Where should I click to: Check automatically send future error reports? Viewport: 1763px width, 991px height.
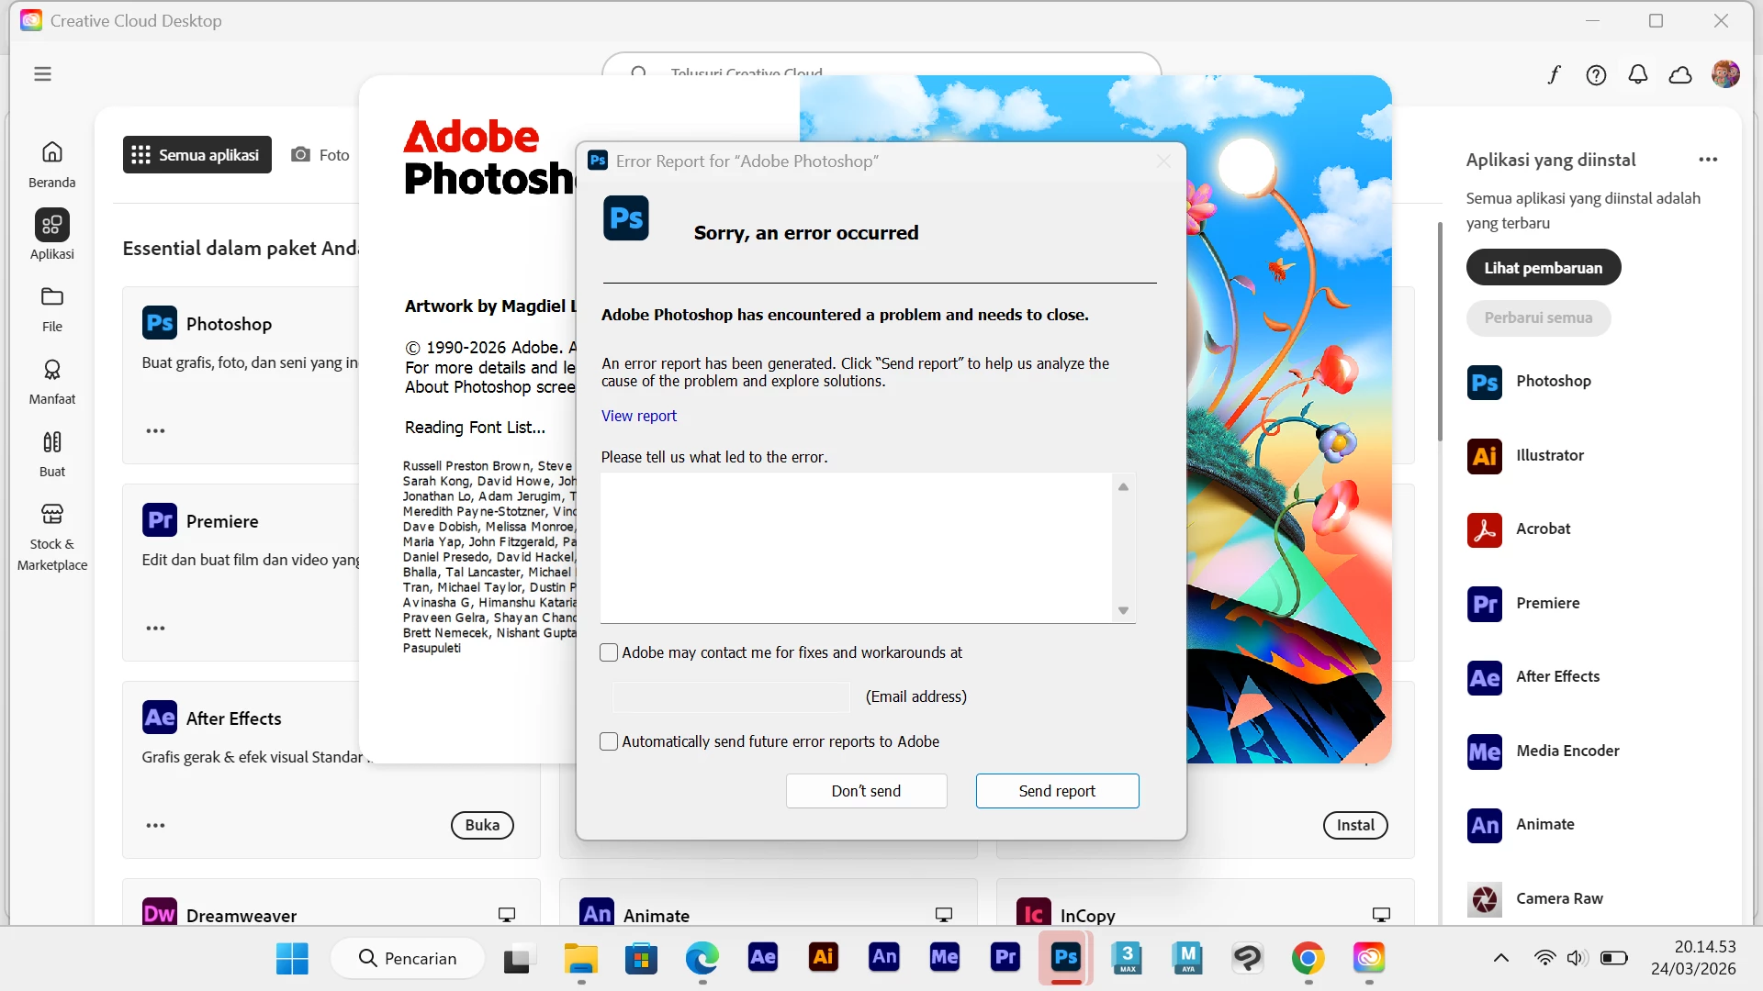coord(609,741)
